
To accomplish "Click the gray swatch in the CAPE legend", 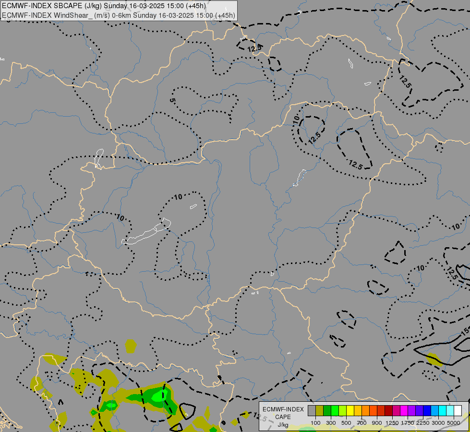I will tap(312, 410).
